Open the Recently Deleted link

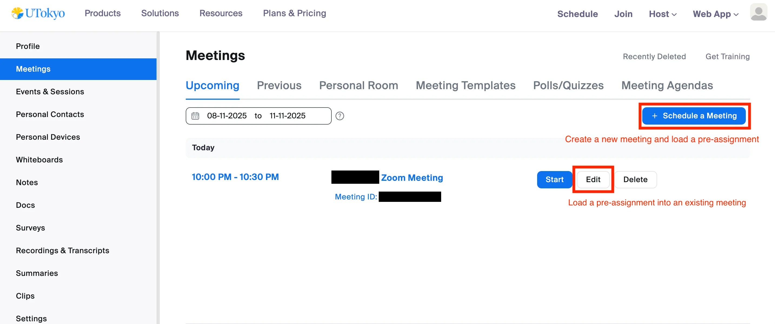[x=654, y=56]
